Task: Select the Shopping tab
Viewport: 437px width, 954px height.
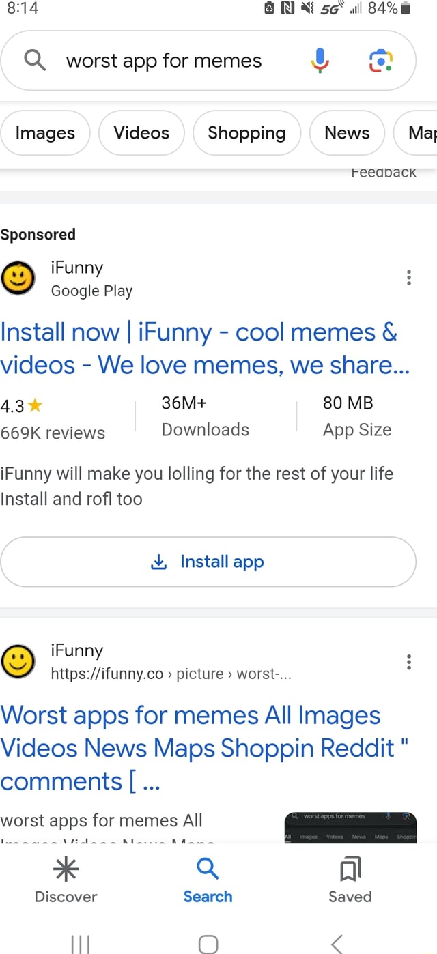Action: pos(246,133)
